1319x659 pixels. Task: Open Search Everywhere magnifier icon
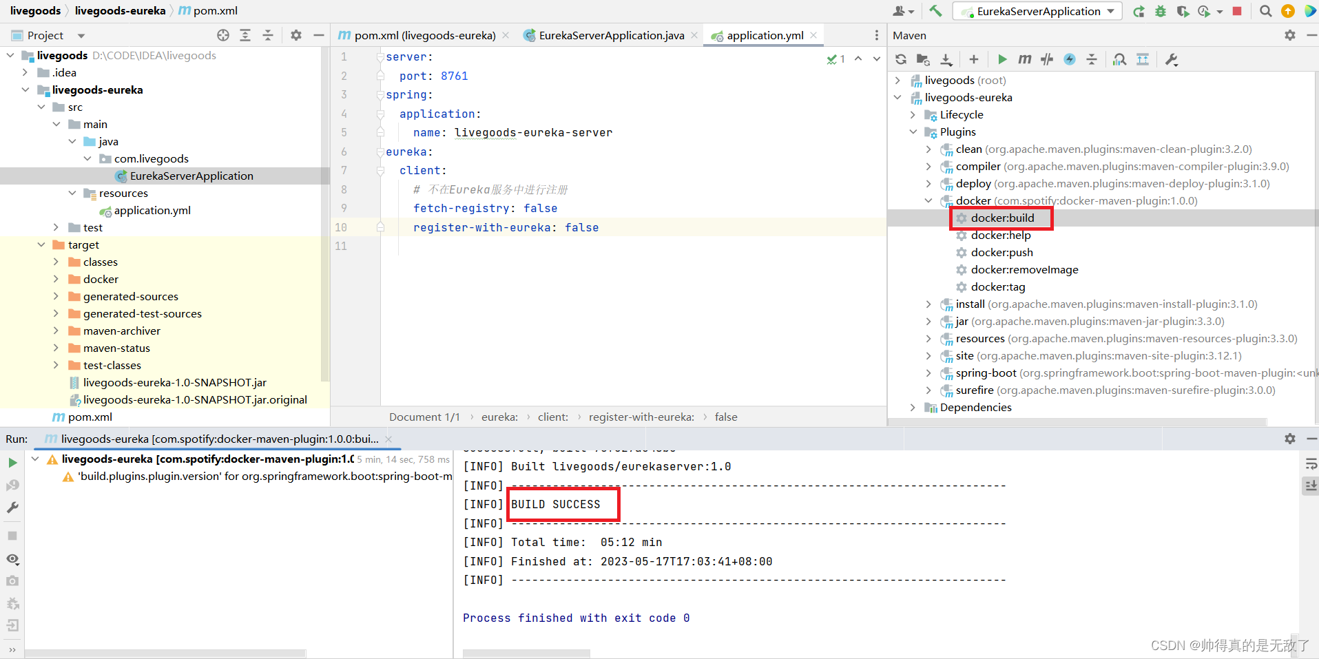pos(1266,11)
